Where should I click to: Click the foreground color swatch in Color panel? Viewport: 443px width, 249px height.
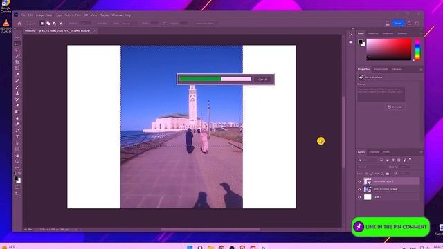pyautogui.click(x=360, y=41)
